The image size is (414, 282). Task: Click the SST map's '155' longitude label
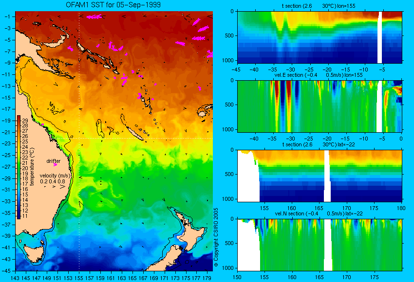[79, 278]
